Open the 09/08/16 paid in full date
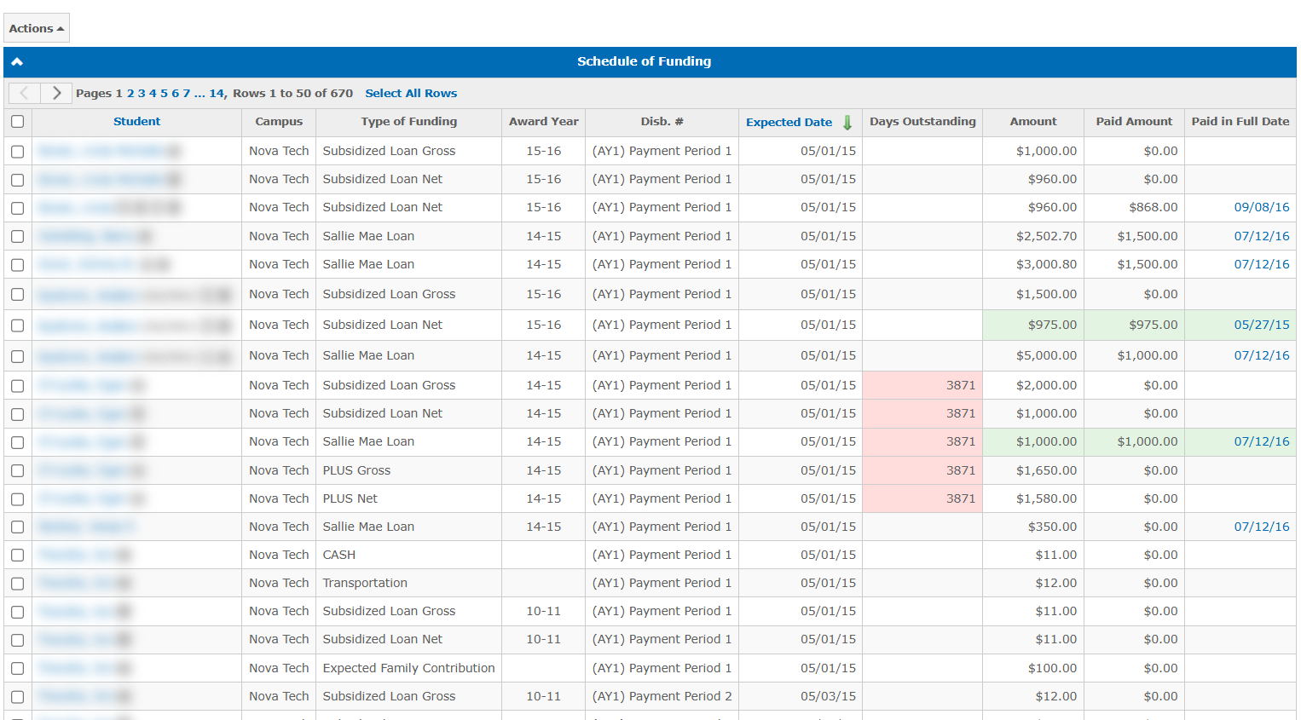Screen dimensions: 1301x720 pos(1262,207)
